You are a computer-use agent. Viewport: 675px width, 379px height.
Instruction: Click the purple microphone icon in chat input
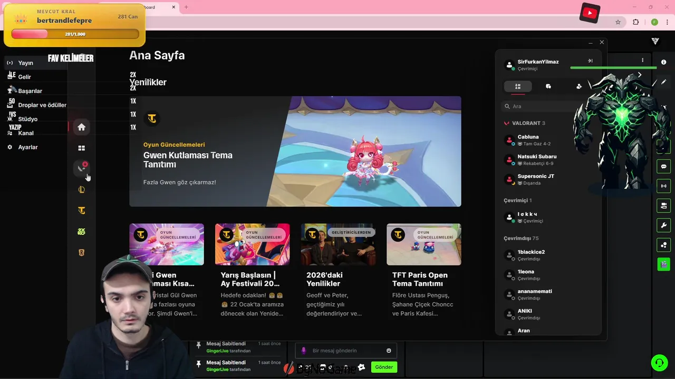(x=303, y=351)
